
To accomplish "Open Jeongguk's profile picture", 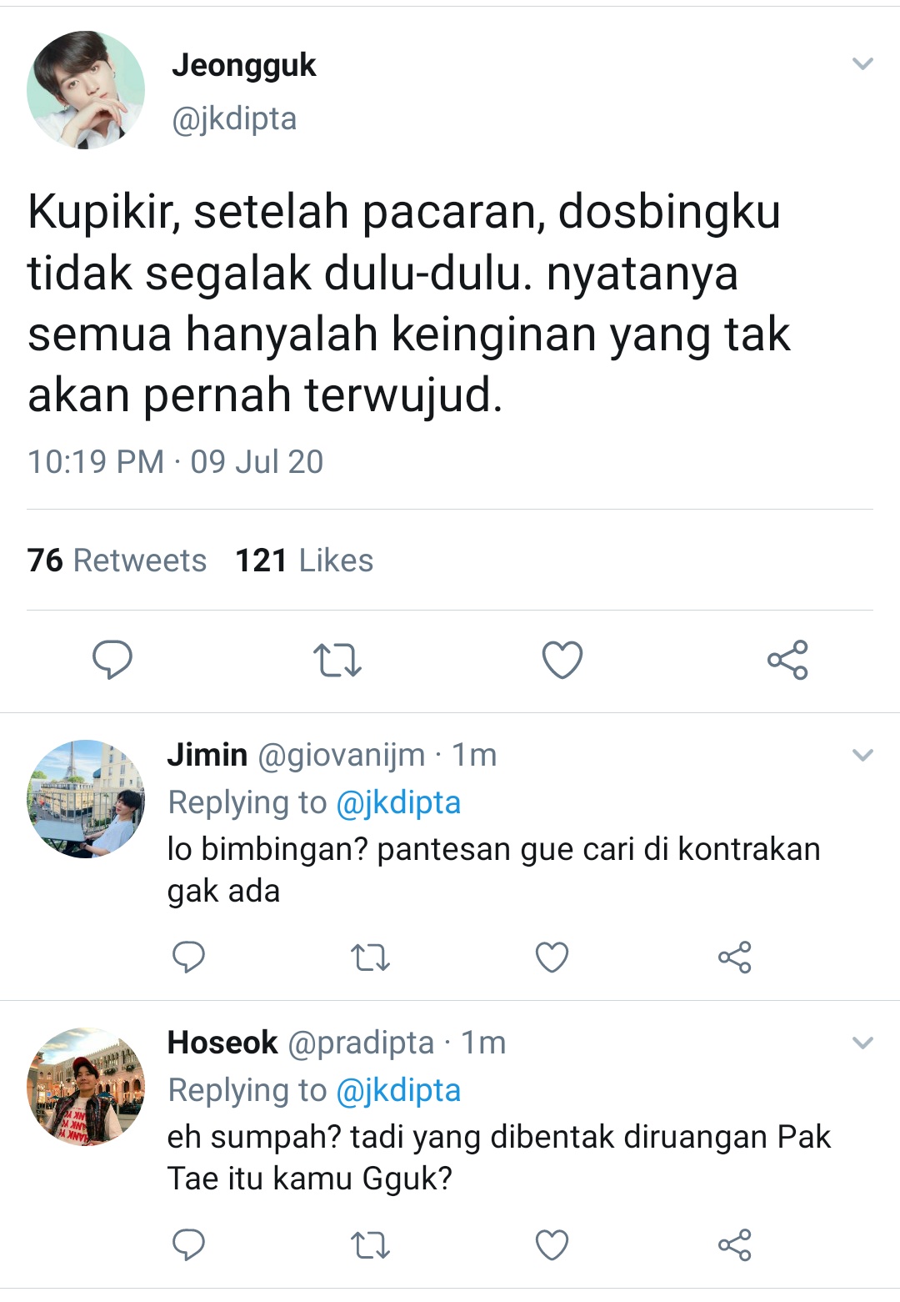I will coord(86,90).
